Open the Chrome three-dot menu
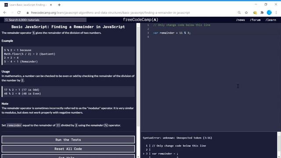 [276, 13]
